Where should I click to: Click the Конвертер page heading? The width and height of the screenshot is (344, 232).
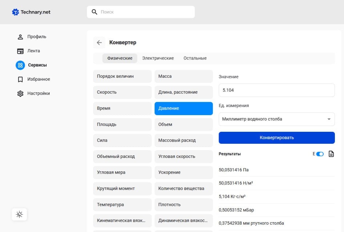[x=123, y=42]
